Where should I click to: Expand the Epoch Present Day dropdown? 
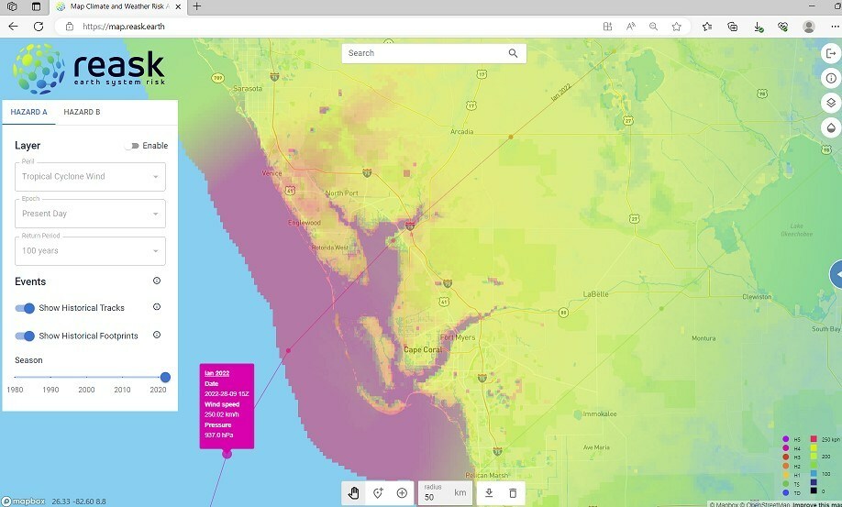[x=90, y=214]
